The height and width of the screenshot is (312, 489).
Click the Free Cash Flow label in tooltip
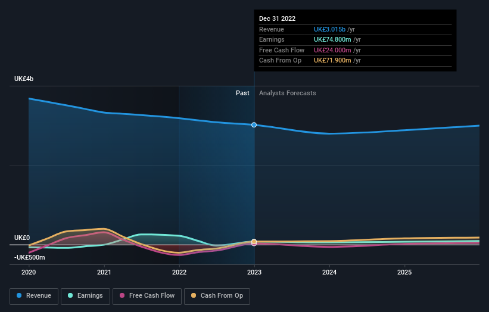[282, 50]
